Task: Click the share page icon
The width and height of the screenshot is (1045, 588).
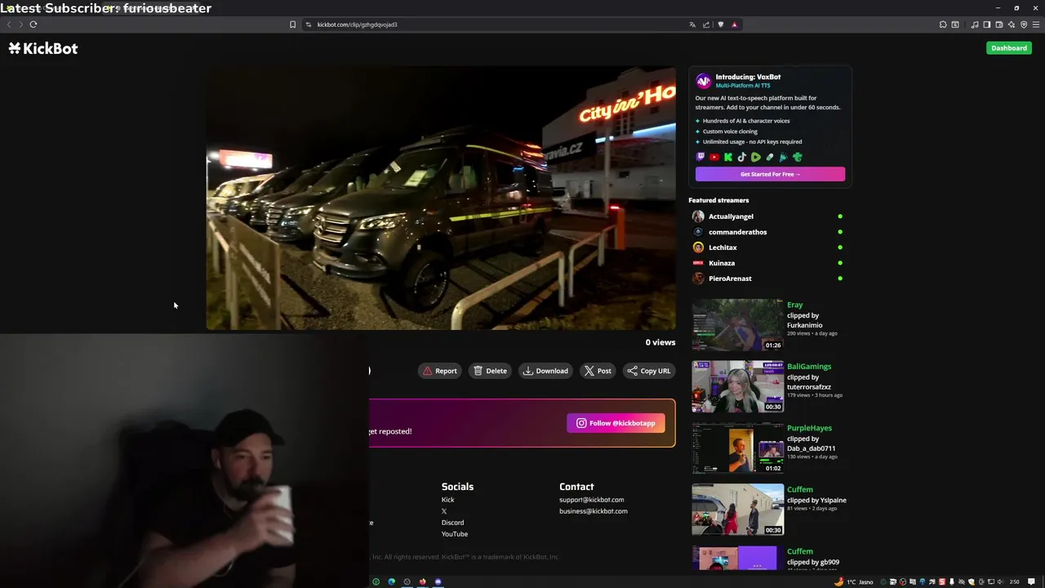Action: [x=706, y=24]
